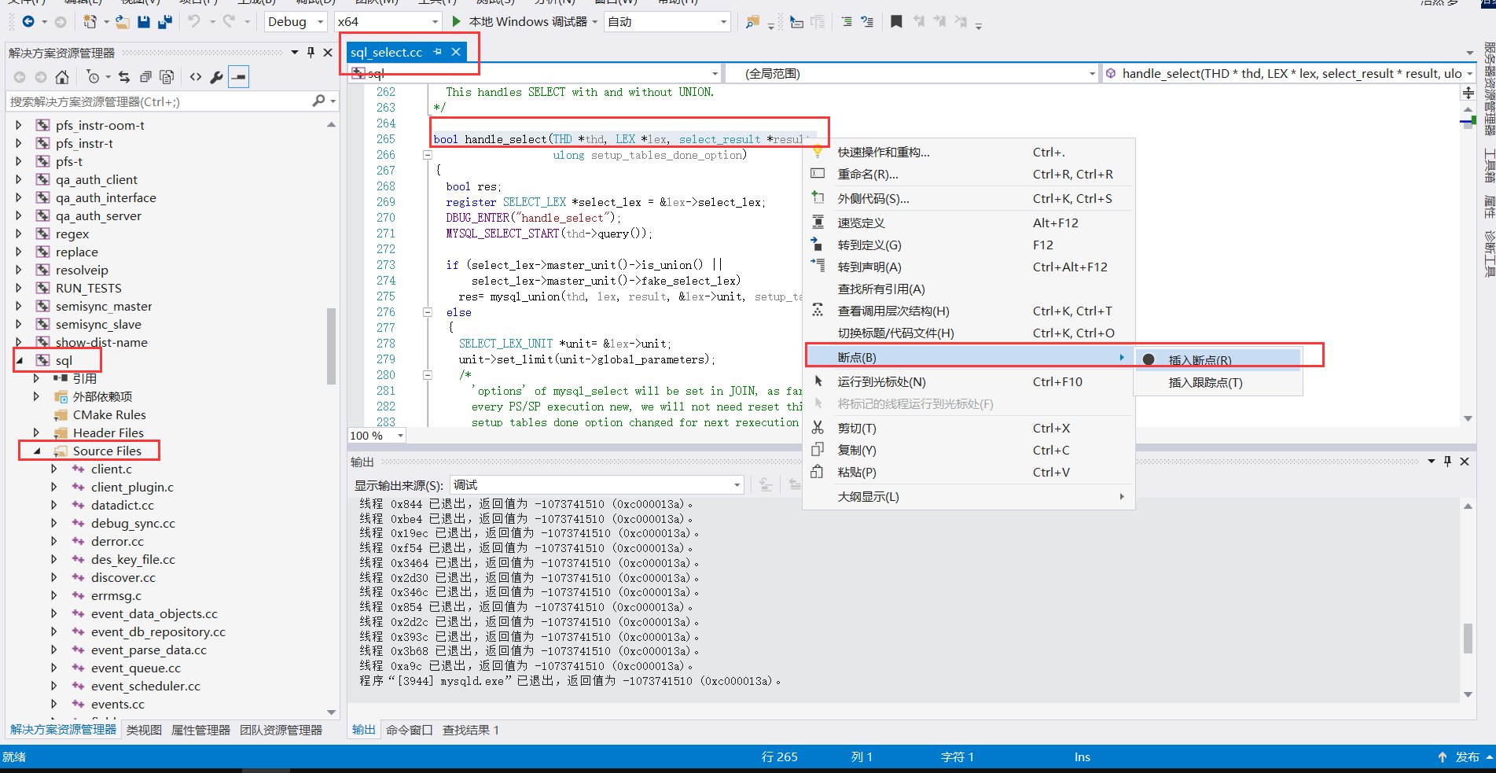This screenshot has width=1496, height=773.
Task: Click the view code angle-brackets icon
Action: (195, 76)
